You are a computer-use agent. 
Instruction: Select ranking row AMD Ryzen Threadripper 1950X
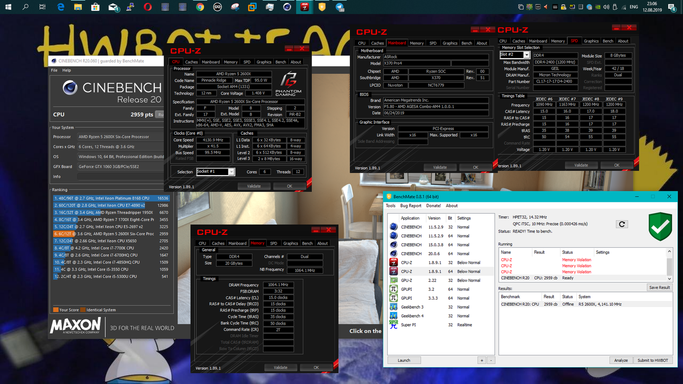point(111,212)
